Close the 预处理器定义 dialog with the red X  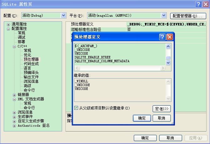click(x=170, y=37)
